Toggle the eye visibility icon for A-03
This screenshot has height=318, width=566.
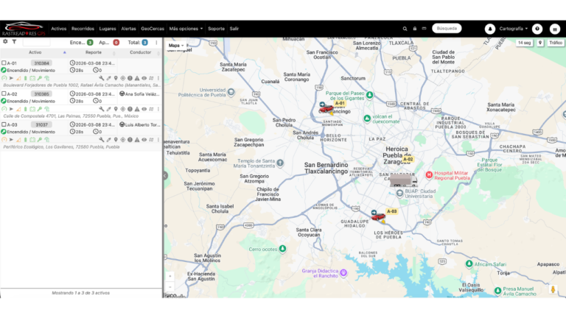(144, 140)
